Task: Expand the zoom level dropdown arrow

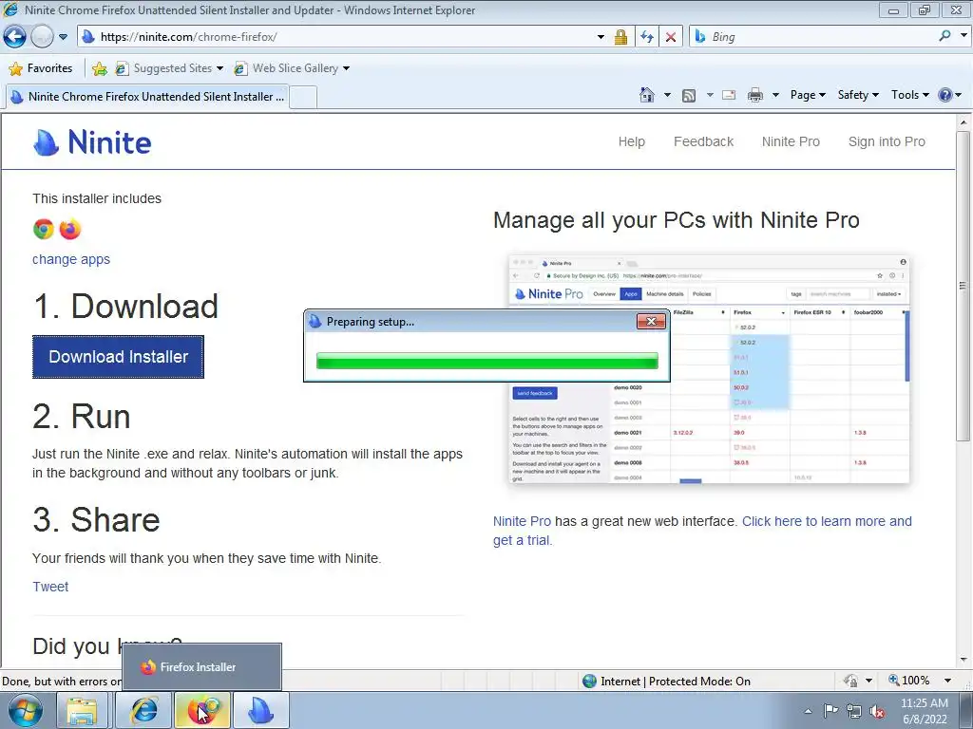Action: [x=947, y=681]
